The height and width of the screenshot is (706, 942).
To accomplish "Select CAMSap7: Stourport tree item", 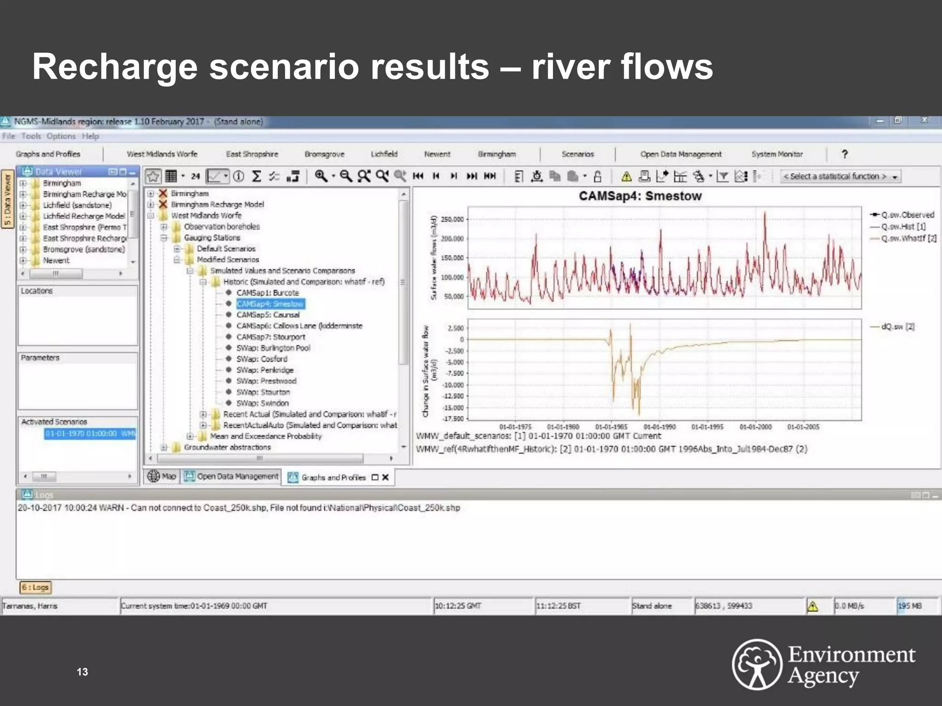I will [270, 337].
